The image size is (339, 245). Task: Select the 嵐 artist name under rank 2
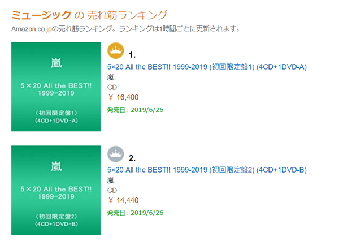point(111,180)
